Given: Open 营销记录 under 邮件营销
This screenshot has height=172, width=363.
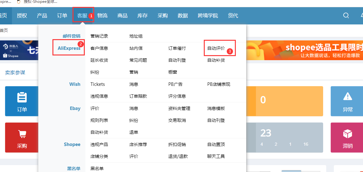Looking at the screenshot, I should [x=99, y=36].
